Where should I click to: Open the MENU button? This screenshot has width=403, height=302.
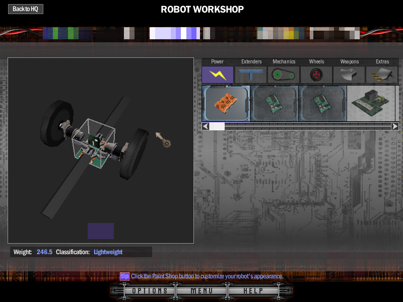point(201,291)
